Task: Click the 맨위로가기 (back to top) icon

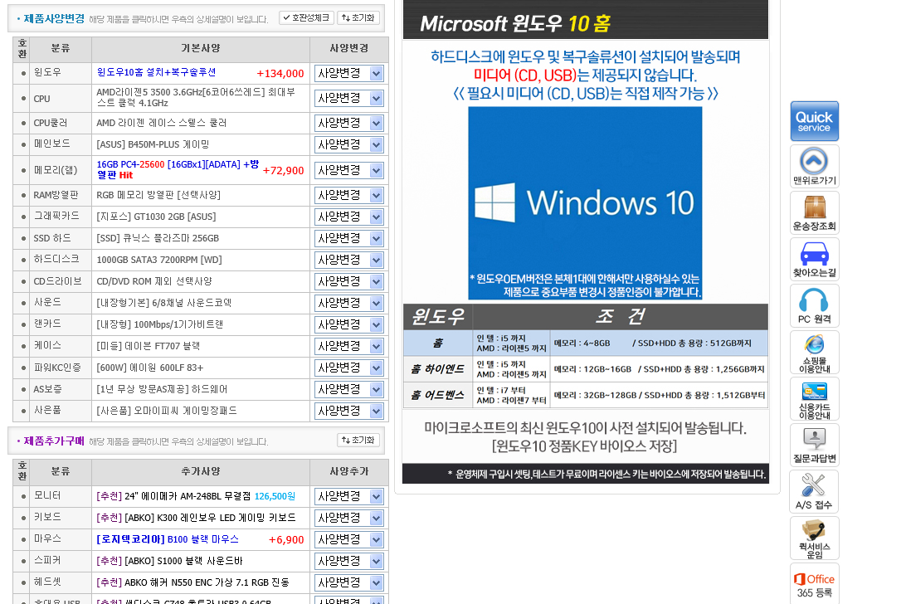Action: click(x=814, y=167)
